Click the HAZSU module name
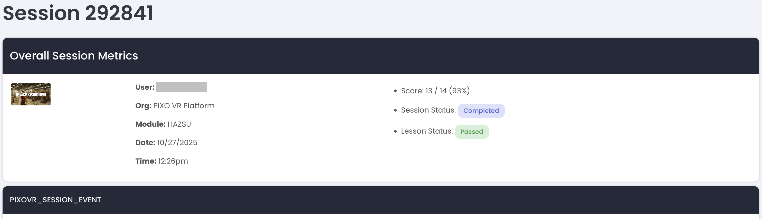762x219 pixels. (x=179, y=124)
